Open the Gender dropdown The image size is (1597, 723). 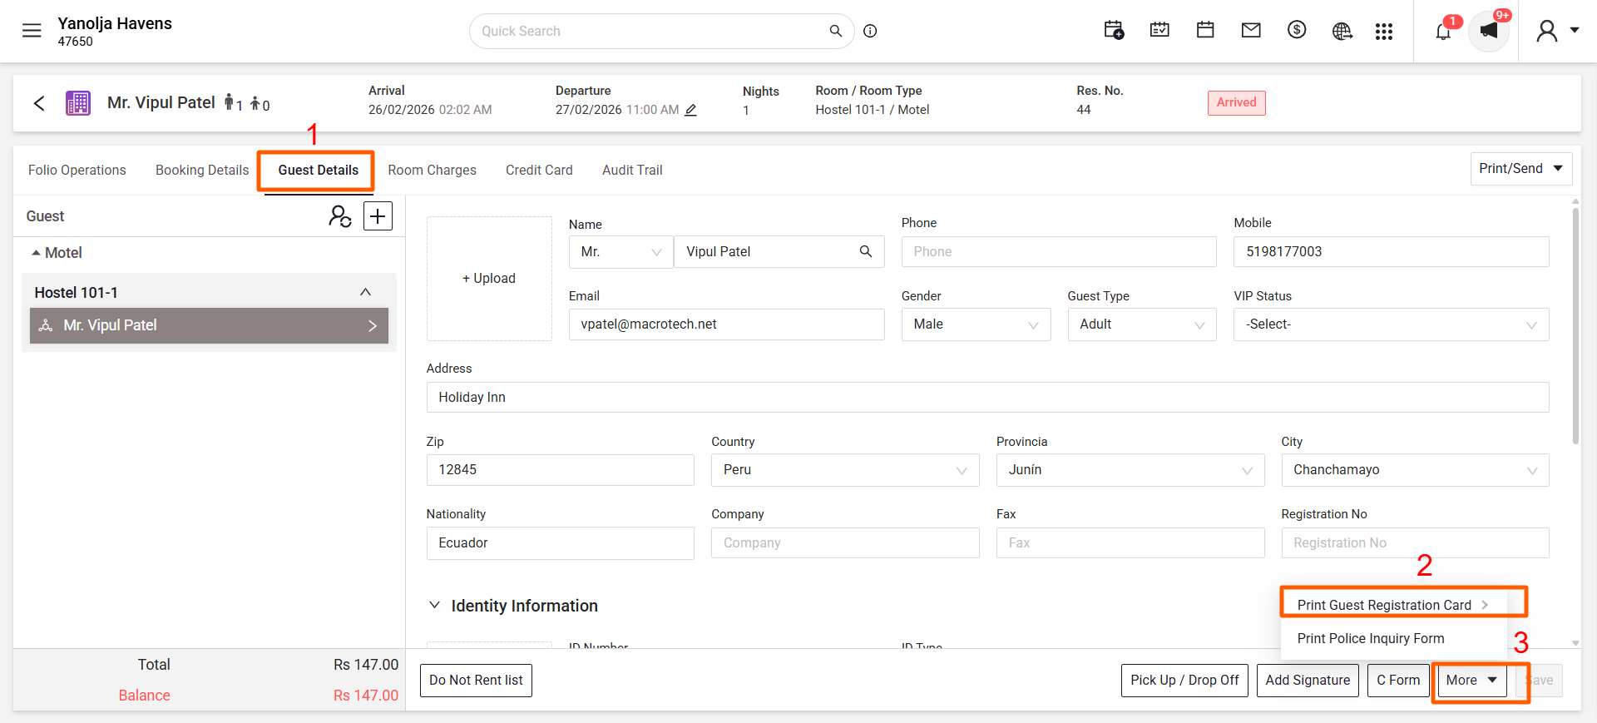click(x=976, y=324)
